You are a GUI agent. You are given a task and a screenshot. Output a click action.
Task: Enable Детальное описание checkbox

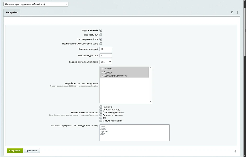(101, 115)
